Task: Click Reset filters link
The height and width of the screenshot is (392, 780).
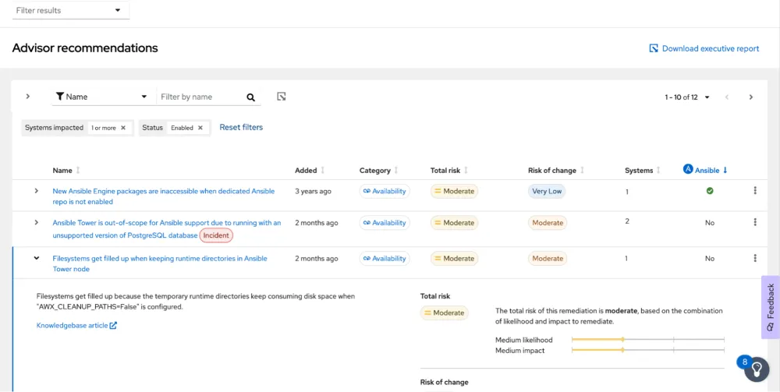Action: (x=241, y=128)
